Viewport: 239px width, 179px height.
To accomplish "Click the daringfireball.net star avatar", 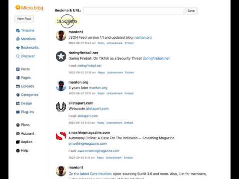I will [61, 57].
